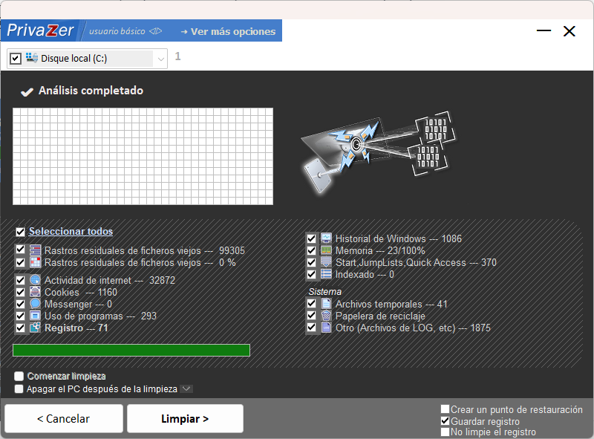Click the Análisis completado checkmark icon

point(27,92)
